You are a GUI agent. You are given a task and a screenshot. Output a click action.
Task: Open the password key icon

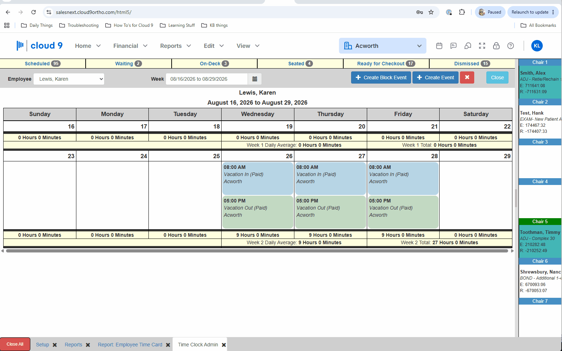(x=420, y=12)
